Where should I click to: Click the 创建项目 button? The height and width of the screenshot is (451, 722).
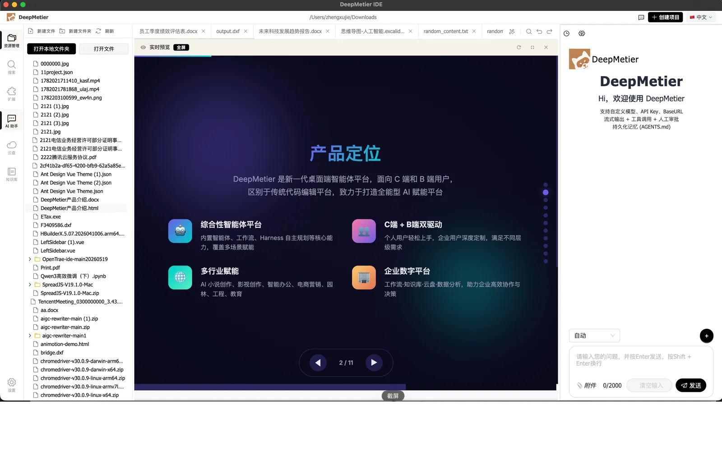[665, 17]
